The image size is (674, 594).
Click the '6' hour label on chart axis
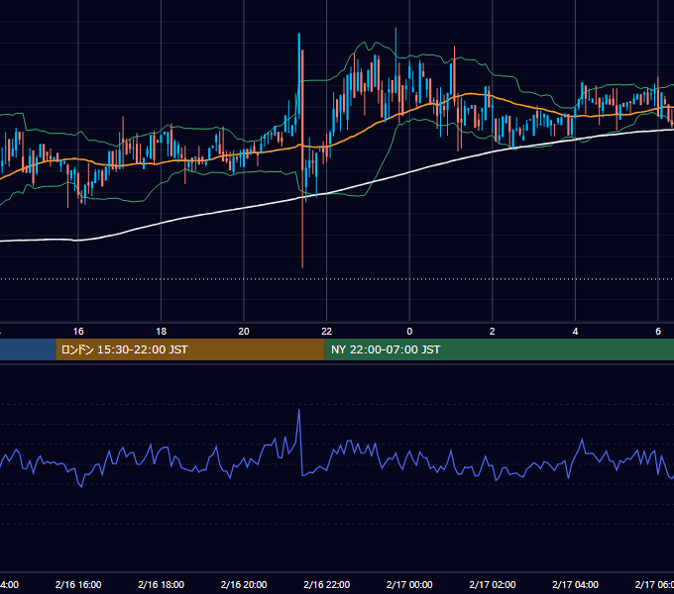click(x=658, y=332)
